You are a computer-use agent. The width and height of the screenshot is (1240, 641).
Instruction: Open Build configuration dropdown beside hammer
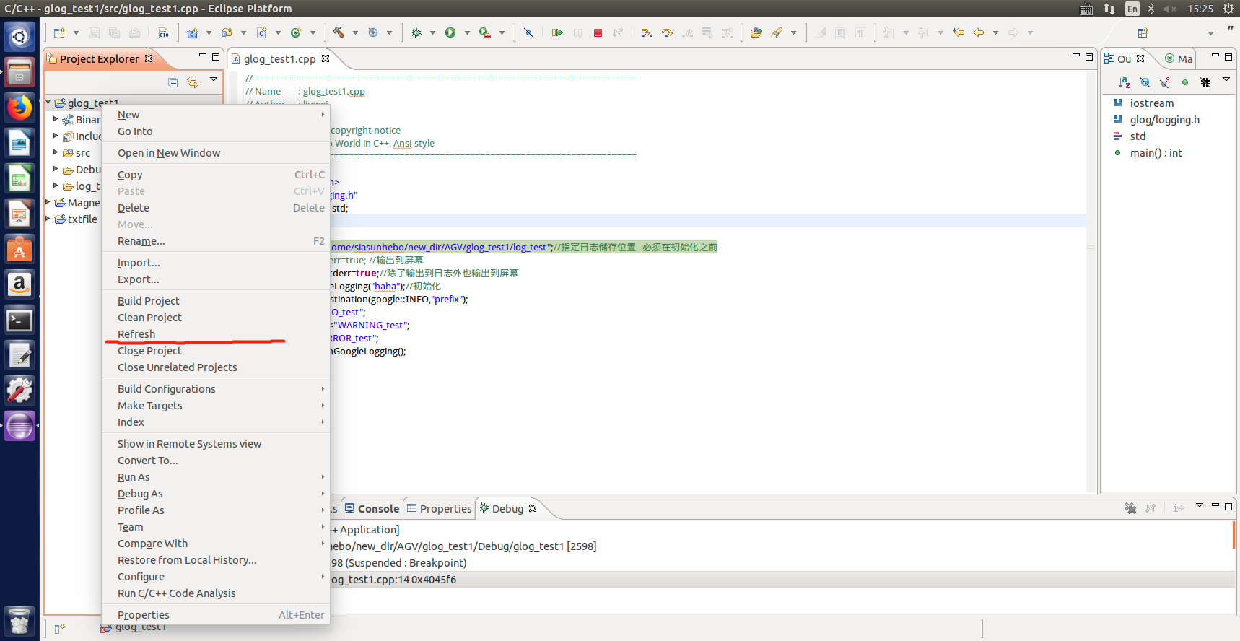(355, 32)
